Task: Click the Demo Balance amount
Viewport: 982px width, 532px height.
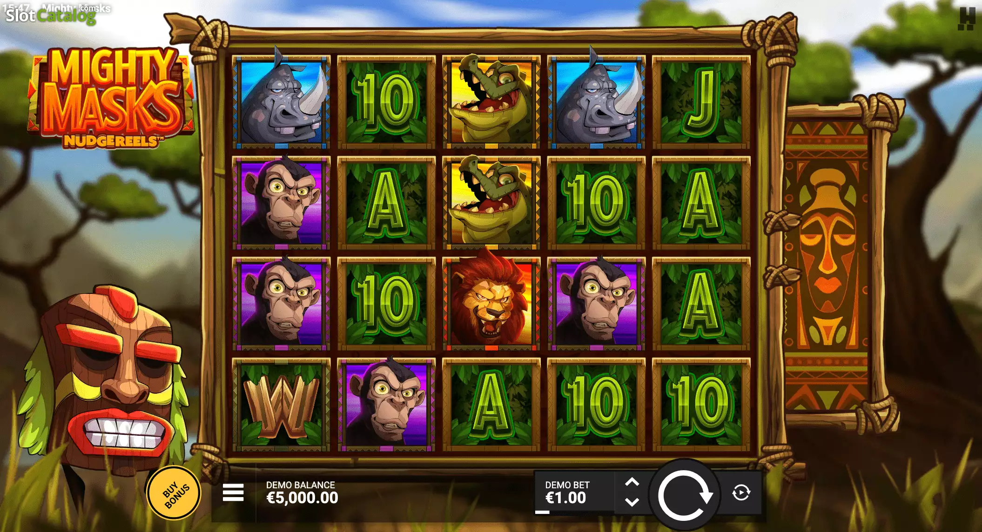Action: point(302,498)
